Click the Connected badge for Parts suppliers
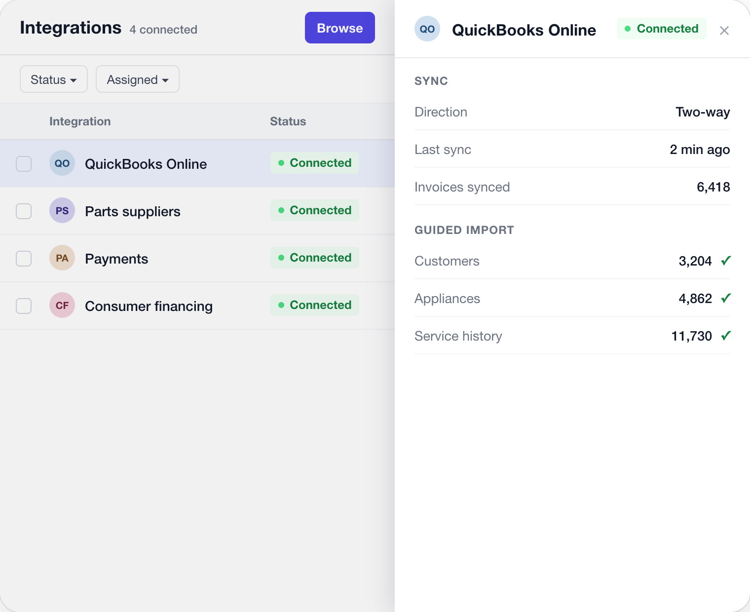Screen dimensions: 750x612 point(315,210)
